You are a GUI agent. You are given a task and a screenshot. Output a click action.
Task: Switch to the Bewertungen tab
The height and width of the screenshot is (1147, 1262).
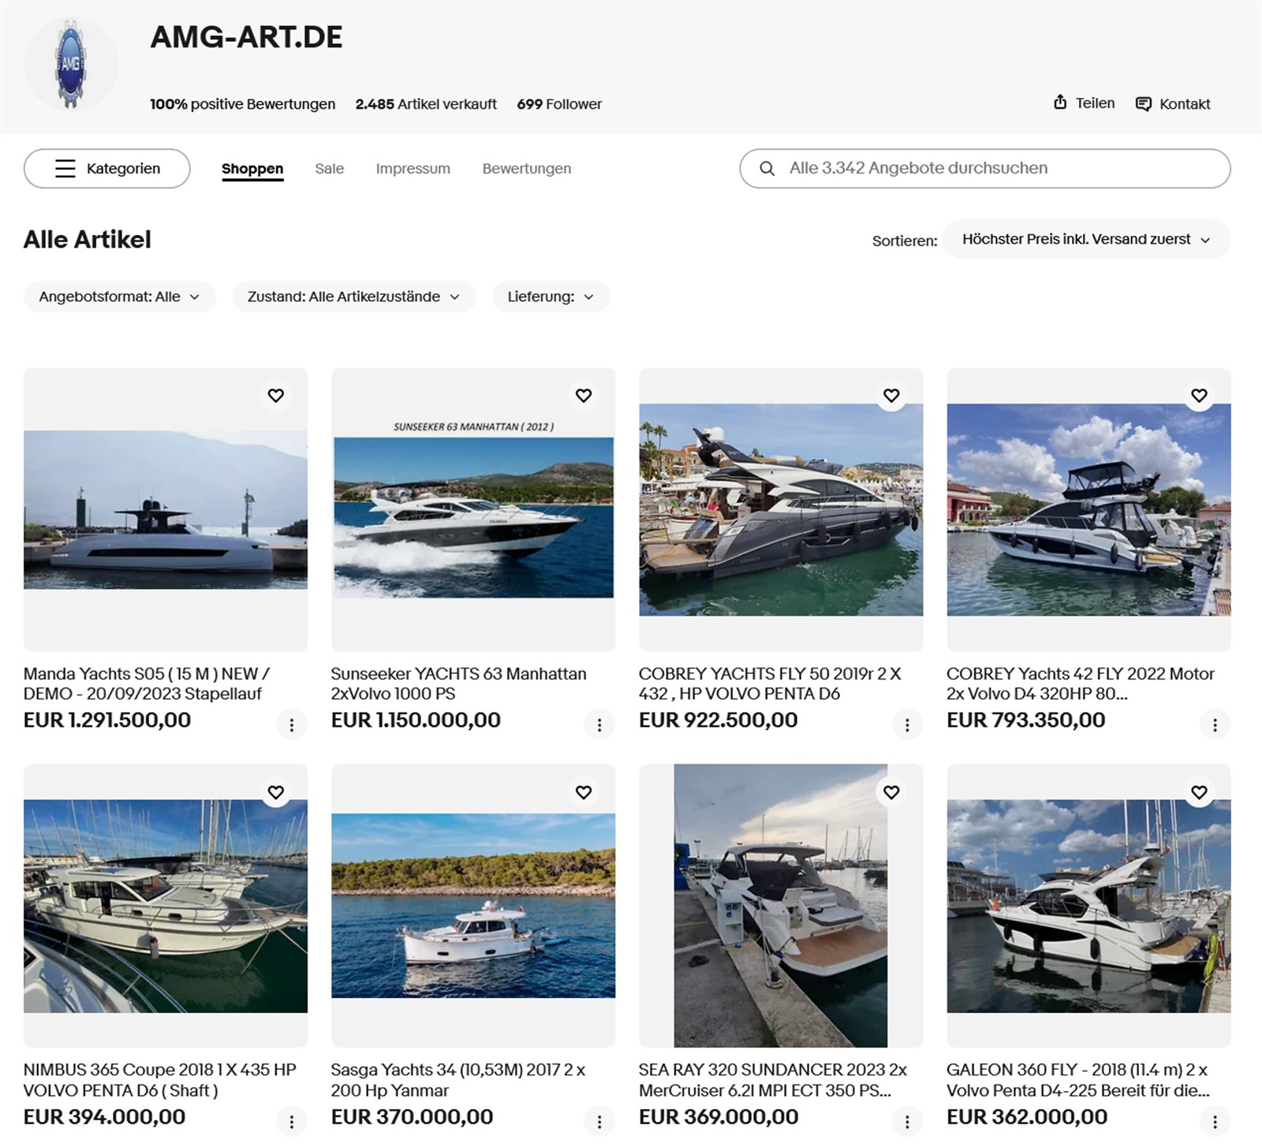(x=527, y=169)
